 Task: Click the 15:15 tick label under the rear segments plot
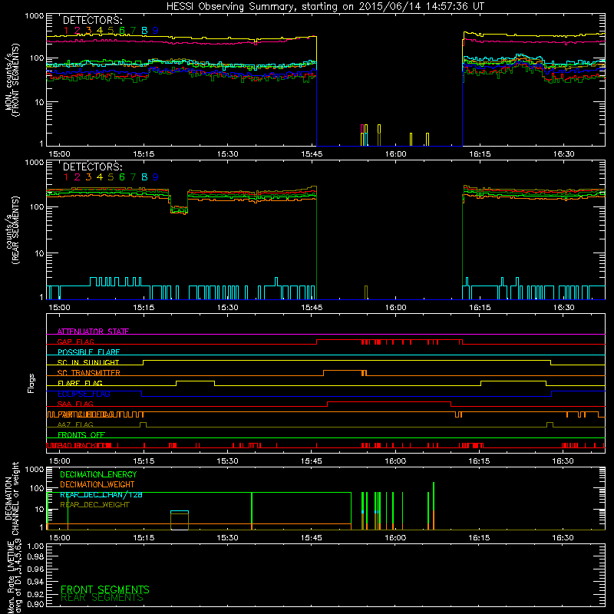tap(144, 308)
